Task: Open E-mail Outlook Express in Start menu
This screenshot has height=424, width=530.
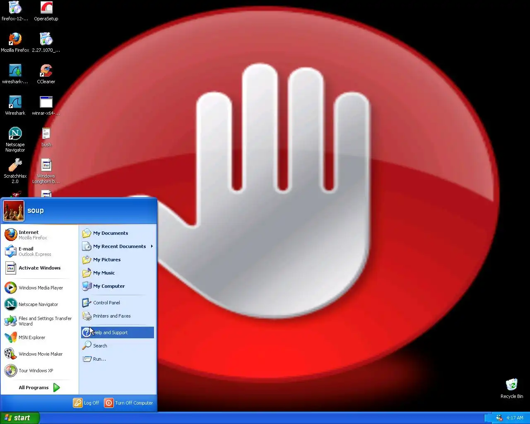Action: tap(39, 251)
